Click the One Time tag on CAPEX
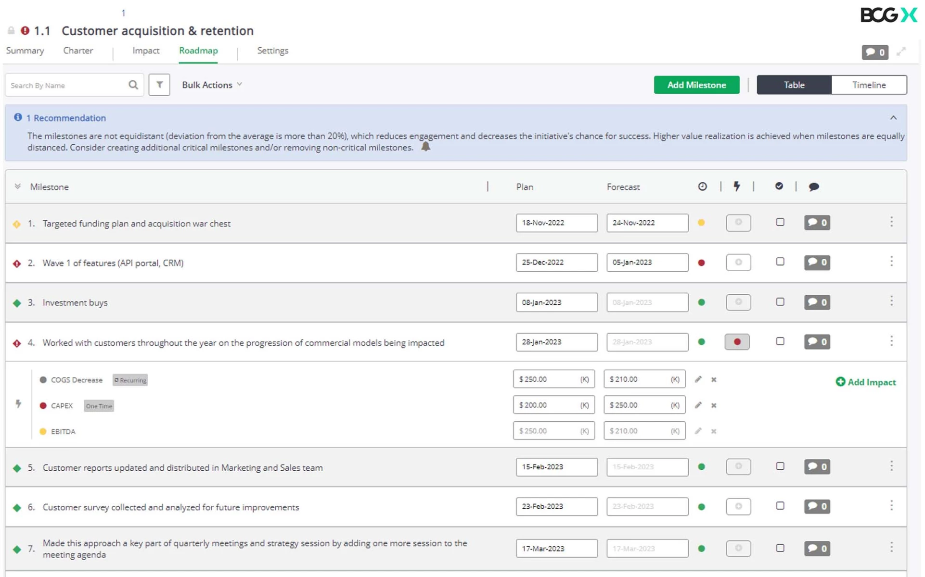The width and height of the screenshot is (925, 577). click(99, 406)
